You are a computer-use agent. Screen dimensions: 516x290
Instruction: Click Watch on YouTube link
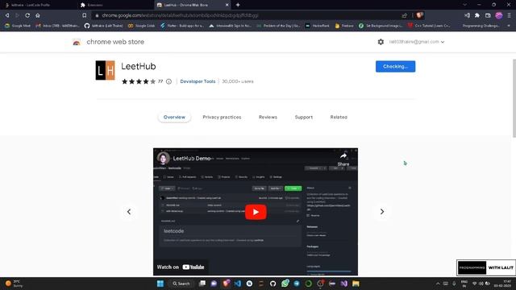tap(181, 267)
